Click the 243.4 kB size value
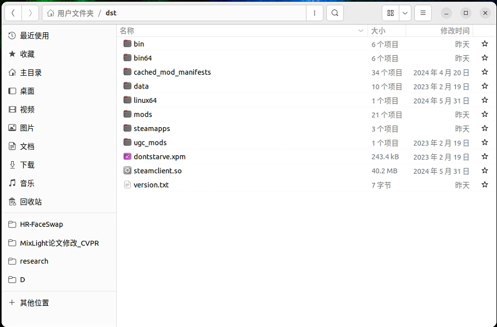The width and height of the screenshot is (497, 327). tap(385, 157)
